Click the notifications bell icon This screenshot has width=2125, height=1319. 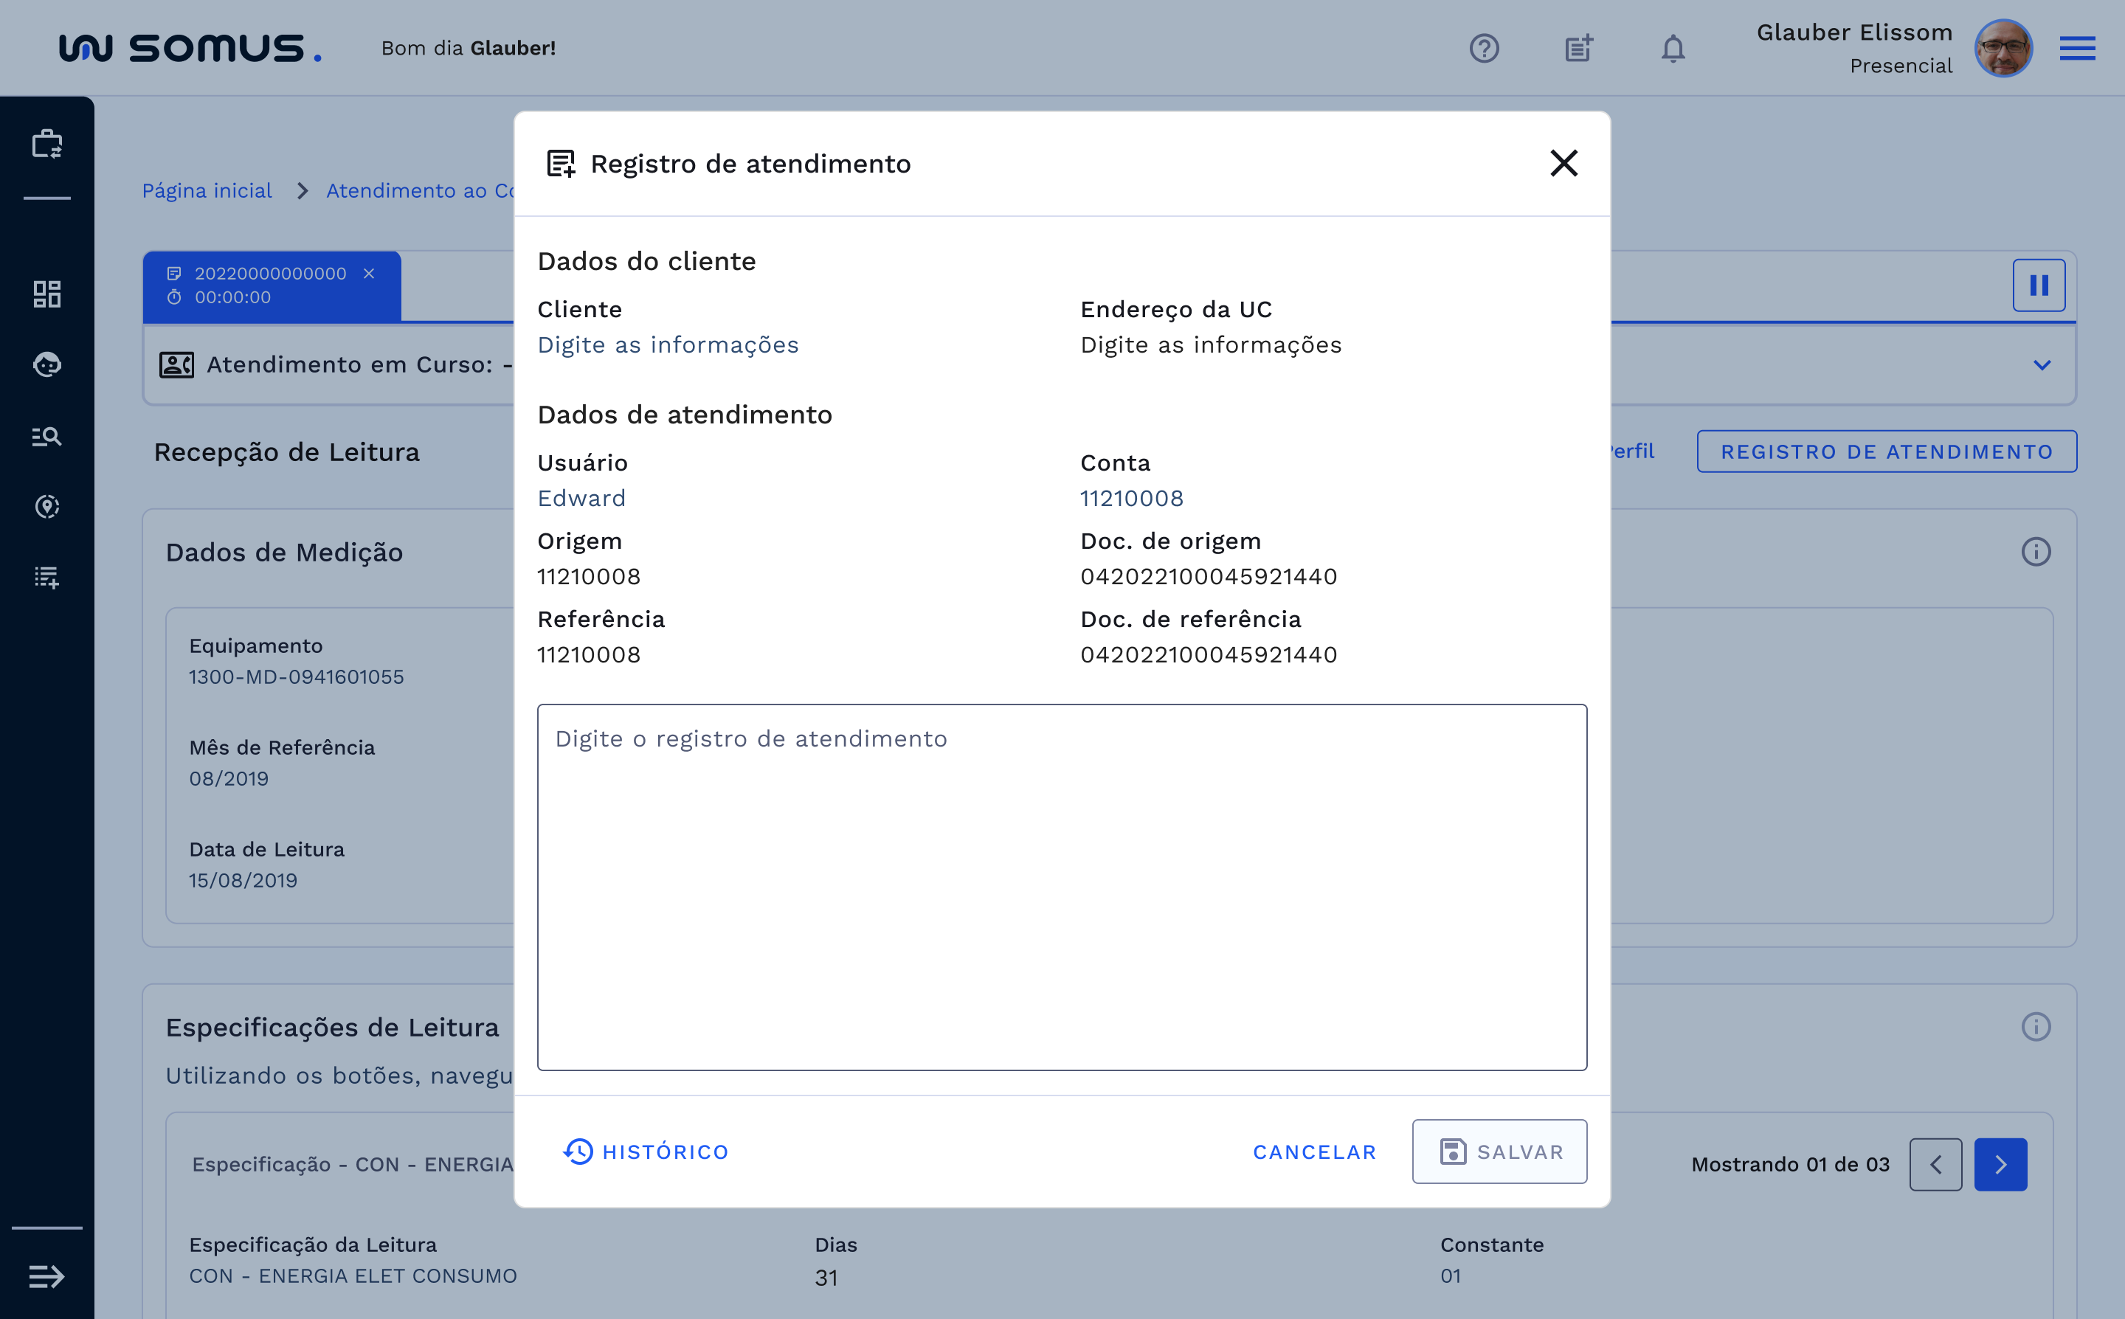pyautogui.click(x=1672, y=48)
